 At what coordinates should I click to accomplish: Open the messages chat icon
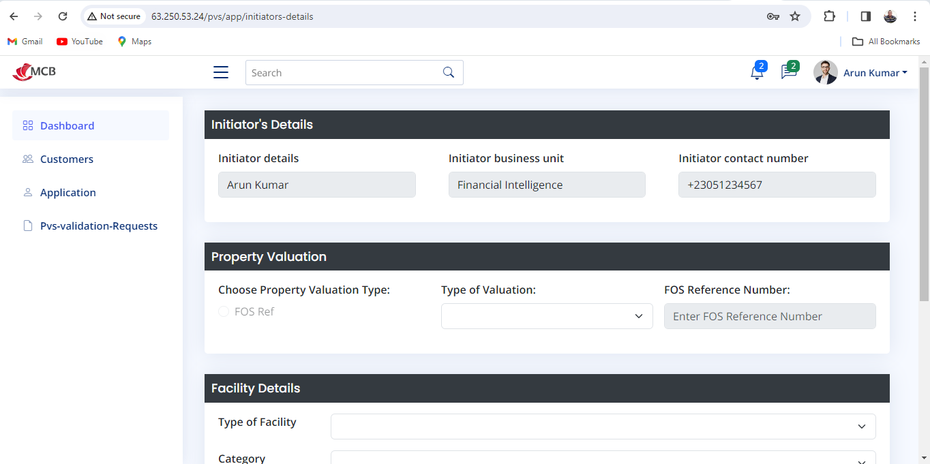[789, 72]
